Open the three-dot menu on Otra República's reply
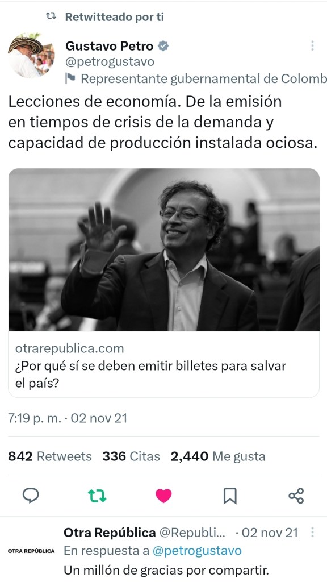The width and height of the screenshot is (327, 582). pos(313,533)
